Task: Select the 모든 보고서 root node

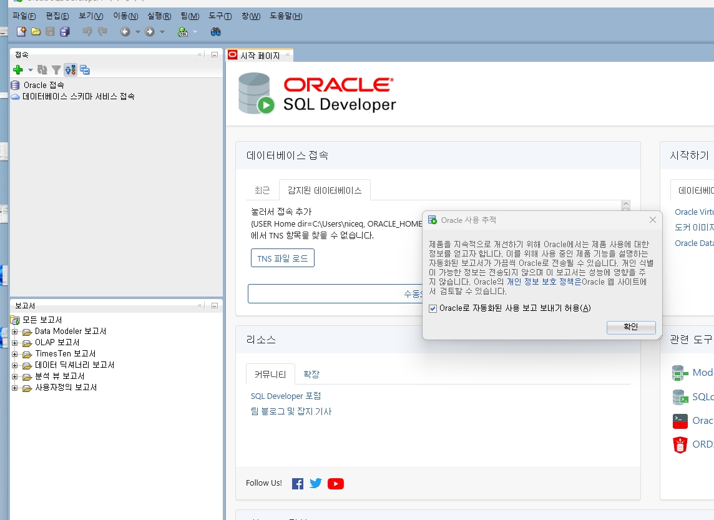Action: [36, 320]
